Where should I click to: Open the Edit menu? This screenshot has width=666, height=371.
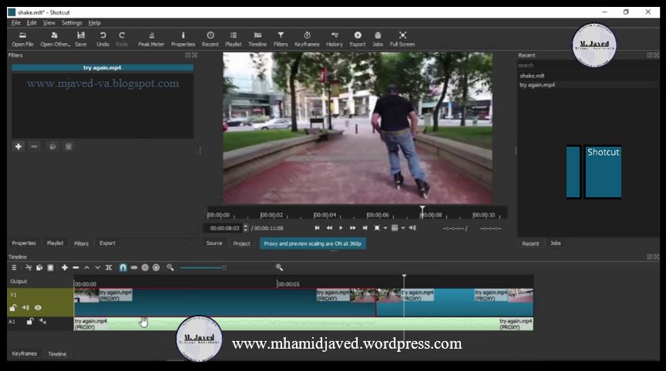[x=32, y=23]
